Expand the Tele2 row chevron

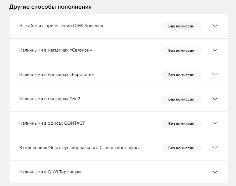click(x=215, y=99)
